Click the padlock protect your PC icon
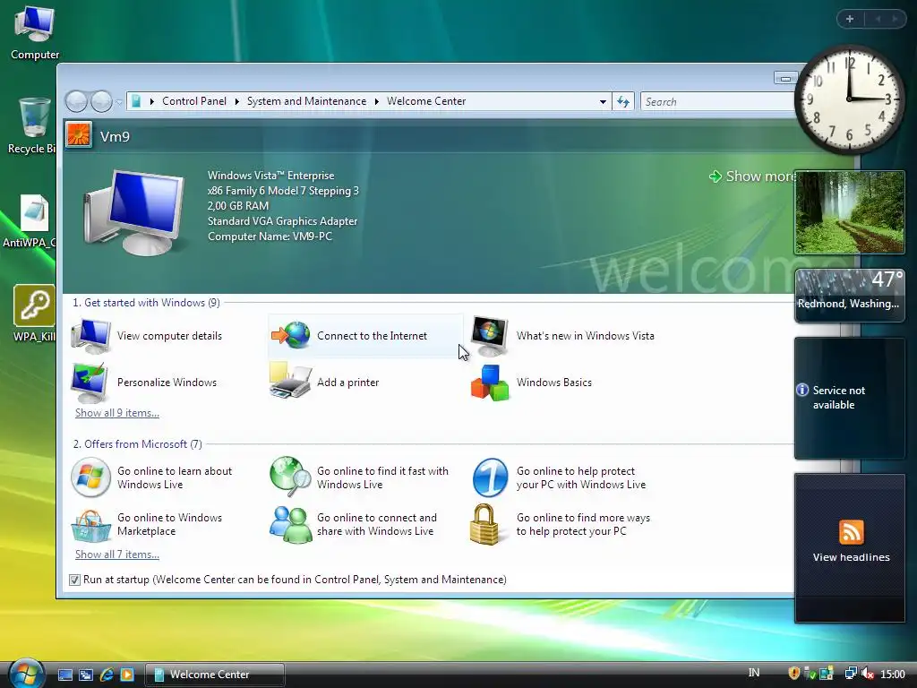This screenshot has height=688, width=917. point(484,525)
